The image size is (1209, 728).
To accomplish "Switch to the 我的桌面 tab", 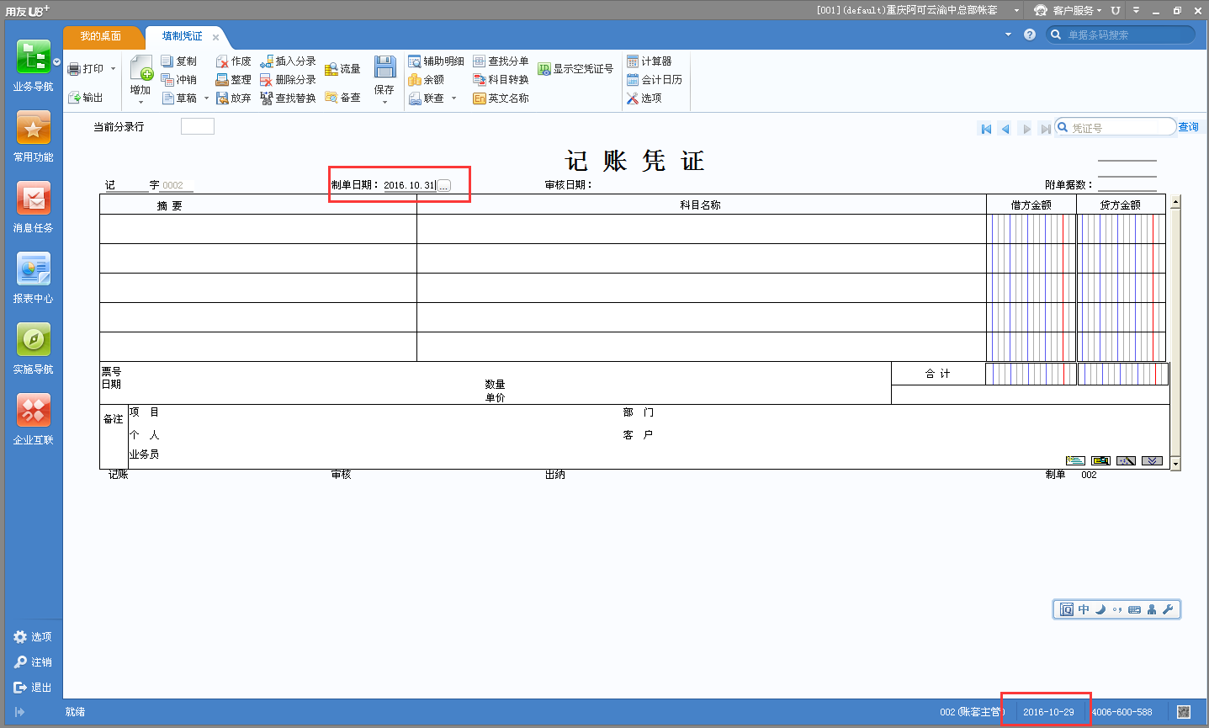I will point(103,37).
